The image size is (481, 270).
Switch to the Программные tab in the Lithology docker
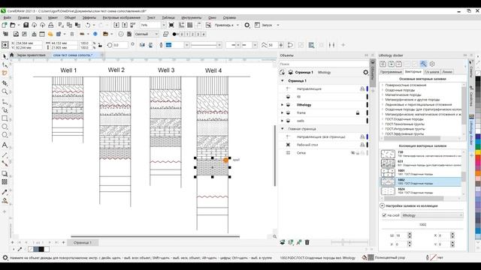tap(391, 72)
